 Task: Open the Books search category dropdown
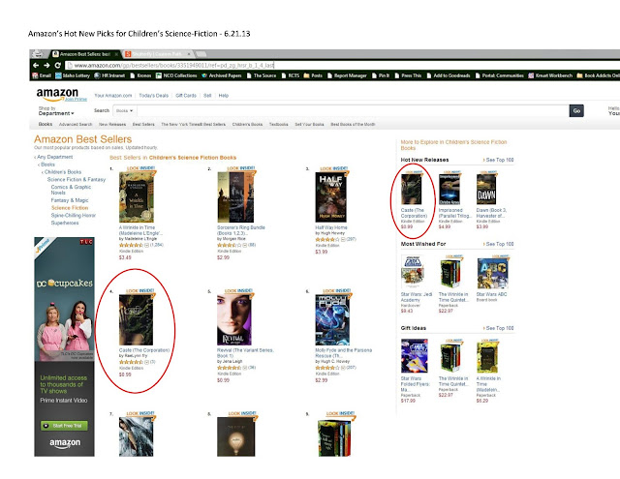pos(125,110)
